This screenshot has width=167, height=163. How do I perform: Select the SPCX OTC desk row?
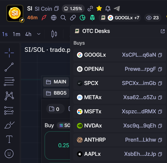(119, 83)
